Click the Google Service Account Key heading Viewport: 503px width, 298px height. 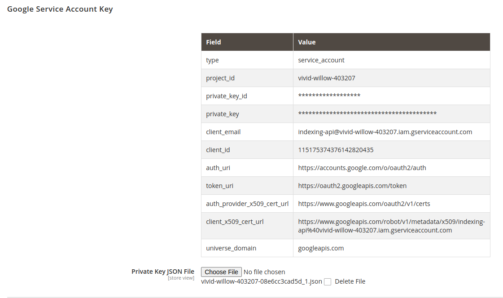[60, 9]
